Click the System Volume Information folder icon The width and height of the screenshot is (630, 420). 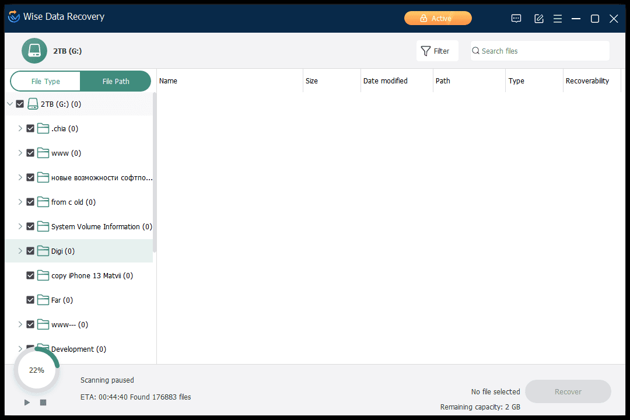click(x=43, y=227)
